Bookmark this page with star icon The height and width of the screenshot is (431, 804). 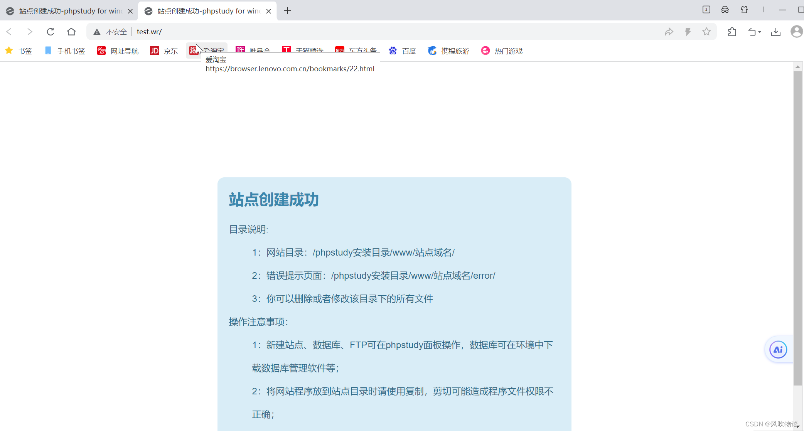click(x=706, y=32)
